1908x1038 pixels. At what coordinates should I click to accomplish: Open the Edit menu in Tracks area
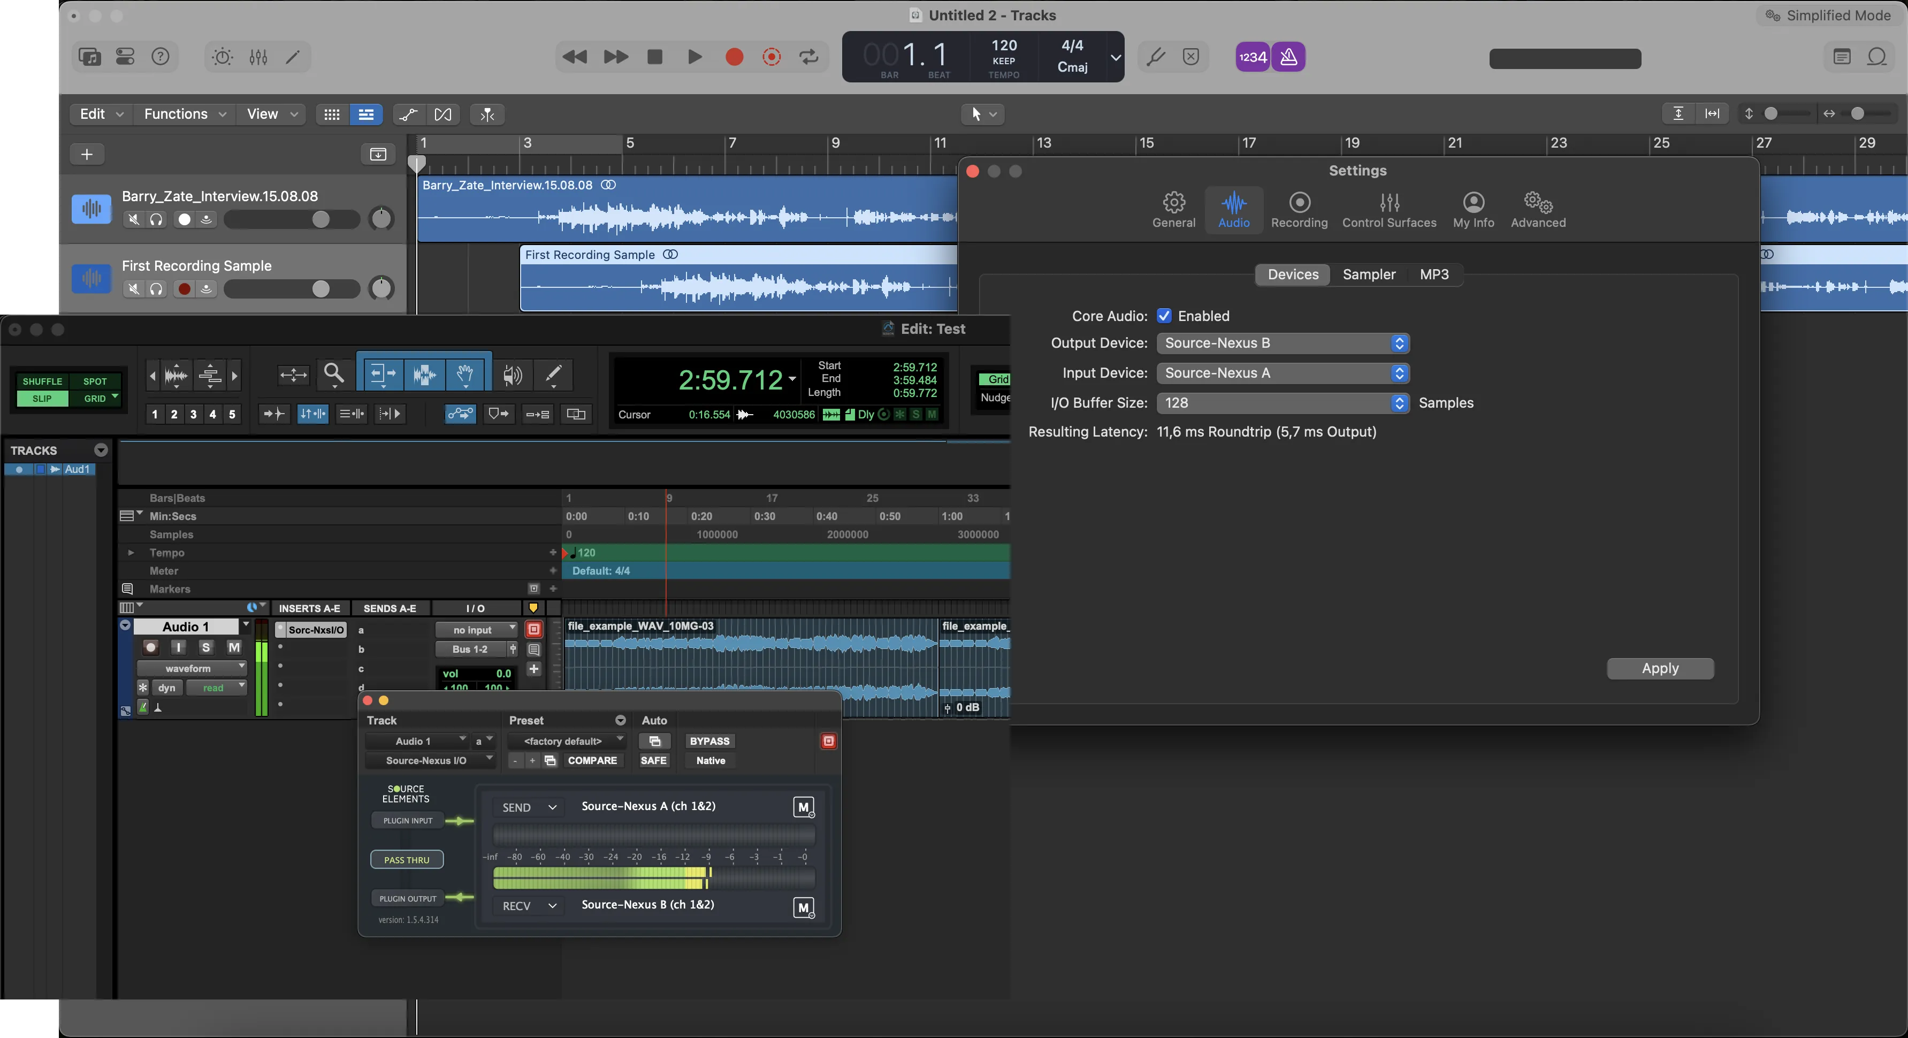102,114
